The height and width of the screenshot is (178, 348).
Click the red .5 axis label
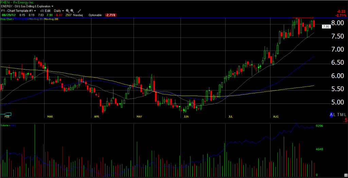coord(345,120)
